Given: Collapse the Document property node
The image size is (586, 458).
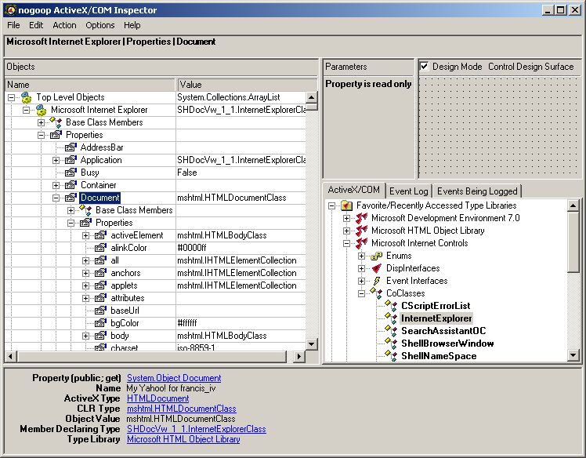Looking at the screenshot, I should (x=56, y=198).
